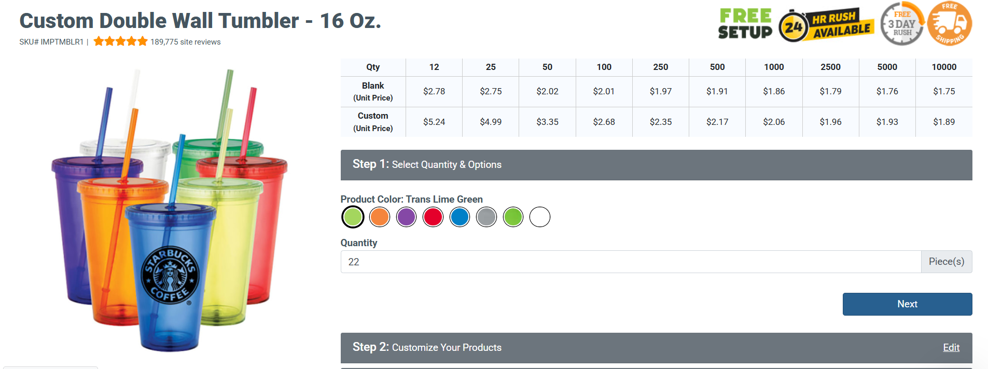Click the Free 3 Day Rush badge
Screen dimensions: 988x369
[901, 24]
